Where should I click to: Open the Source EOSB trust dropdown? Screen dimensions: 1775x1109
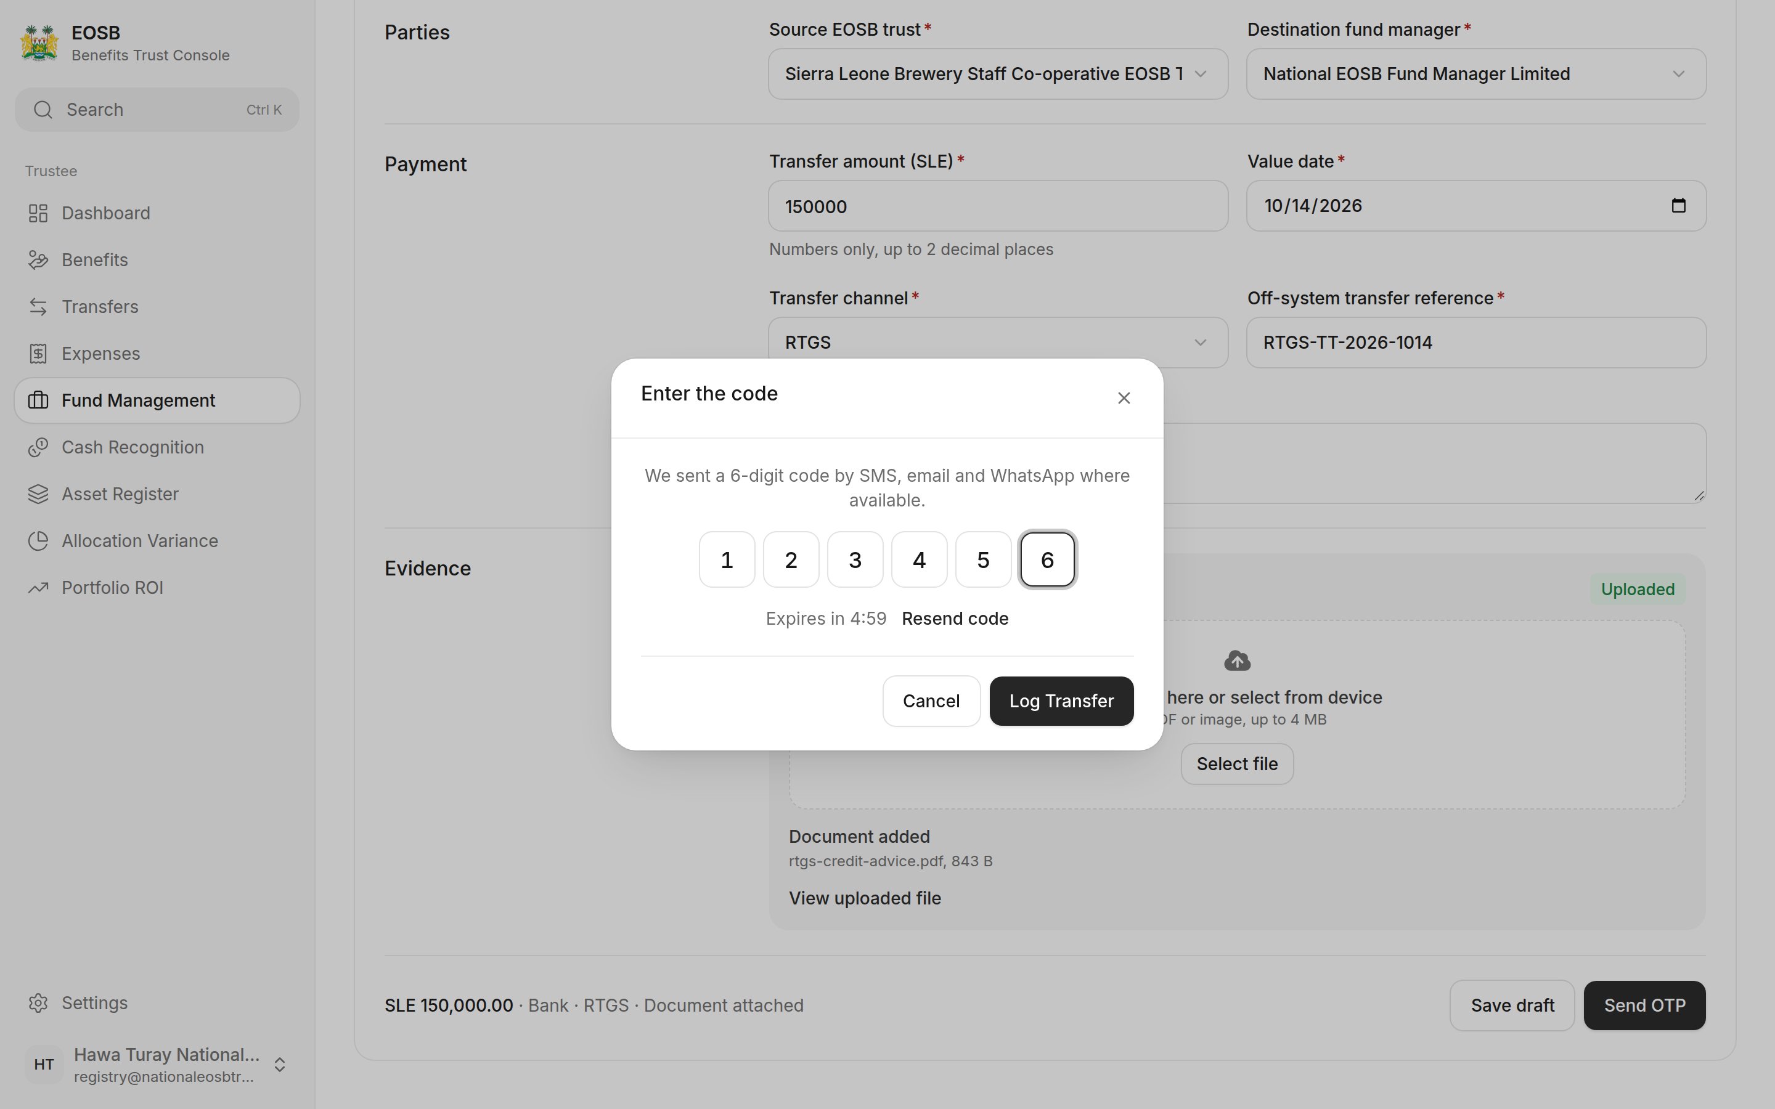tap(998, 74)
